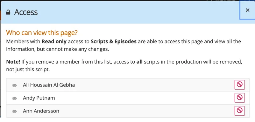The height and width of the screenshot is (122, 255).
Task: Revoke Ann Andersson's script access
Action: (239, 111)
